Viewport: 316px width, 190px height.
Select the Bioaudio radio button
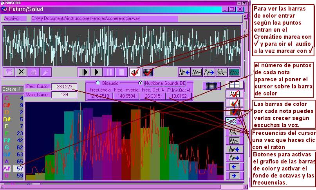click(x=98, y=83)
